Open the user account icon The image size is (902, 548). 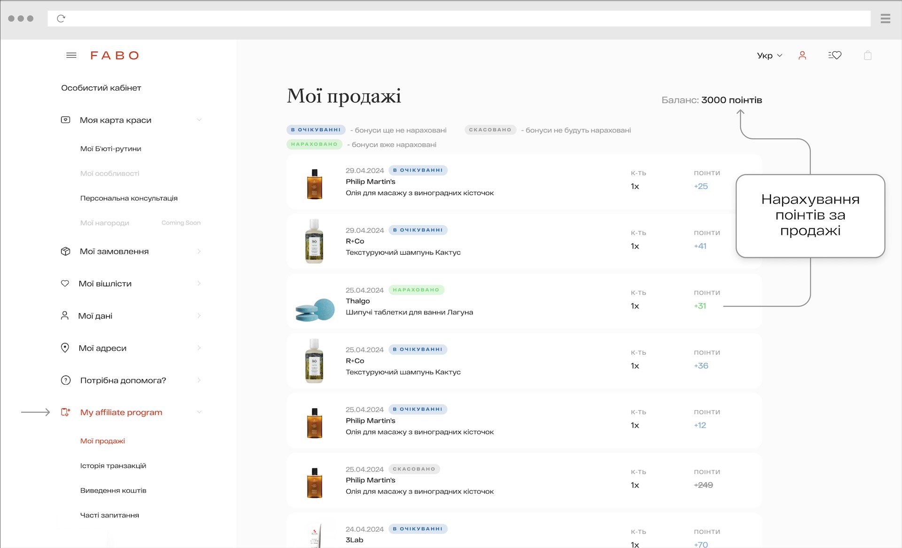[802, 55]
